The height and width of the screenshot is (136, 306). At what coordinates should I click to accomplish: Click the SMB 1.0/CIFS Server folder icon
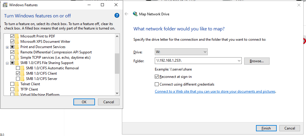(x=23, y=79)
